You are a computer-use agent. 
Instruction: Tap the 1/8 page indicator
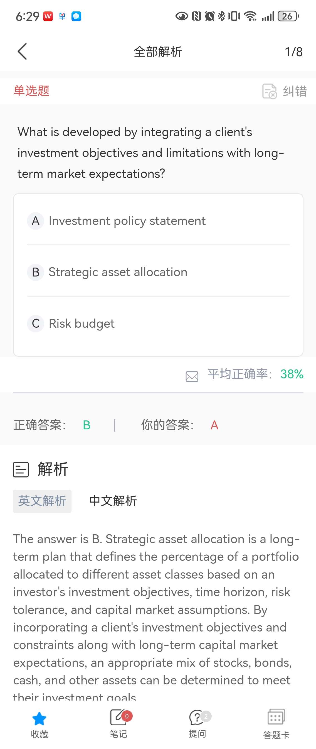click(x=294, y=52)
